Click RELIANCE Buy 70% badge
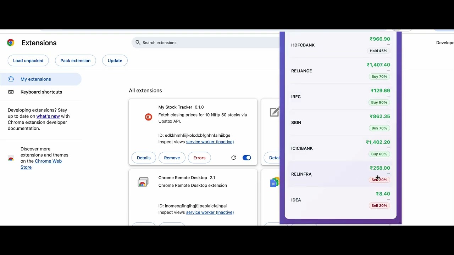Image resolution: width=454 pixels, height=255 pixels. [379, 76]
